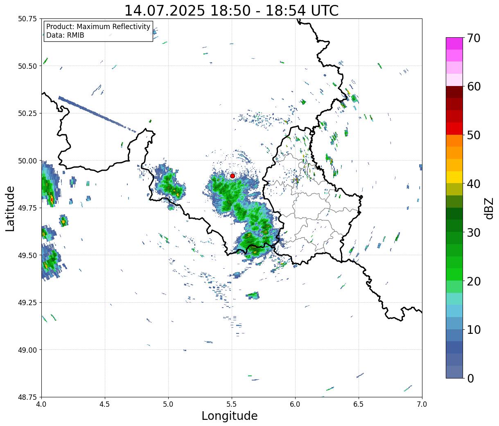Click the longitude tick label 4.5

(105, 404)
